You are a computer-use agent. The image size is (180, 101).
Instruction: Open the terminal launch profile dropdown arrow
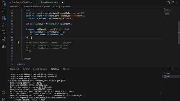(165, 69)
